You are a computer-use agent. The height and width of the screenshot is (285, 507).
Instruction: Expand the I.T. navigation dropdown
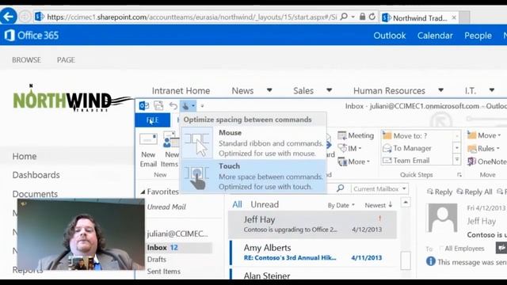(x=492, y=90)
